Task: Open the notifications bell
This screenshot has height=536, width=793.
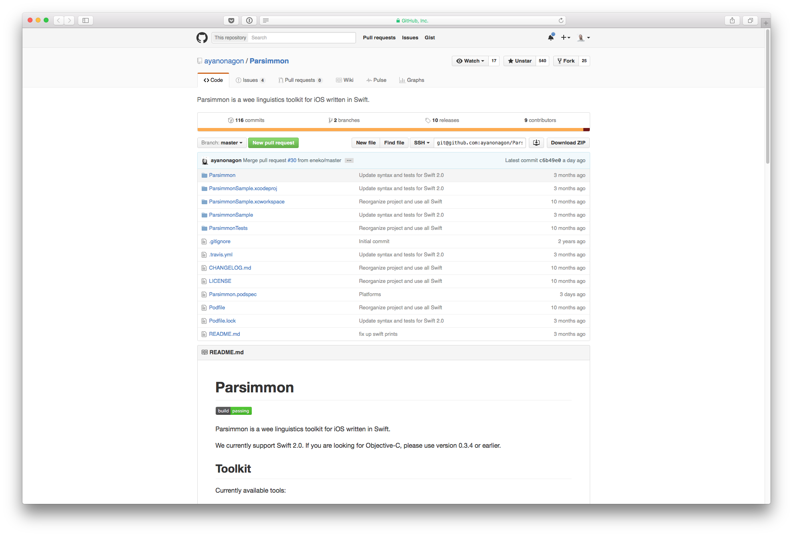Action: pyautogui.click(x=551, y=37)
